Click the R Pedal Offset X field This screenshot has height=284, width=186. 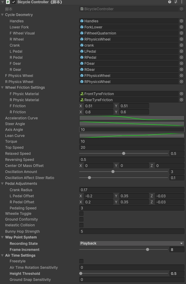pos(99,202)
